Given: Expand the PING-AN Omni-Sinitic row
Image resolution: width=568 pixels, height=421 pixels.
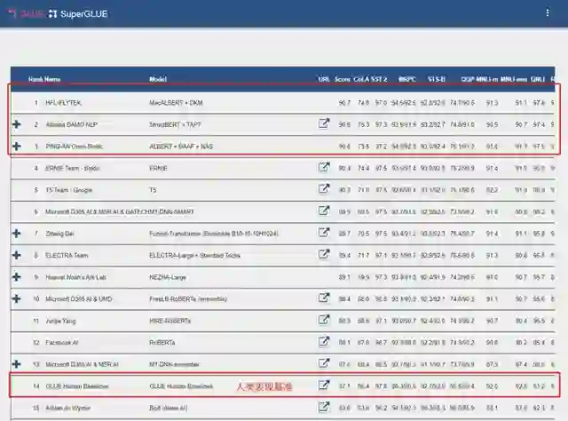Looking at the screenshot, I should [16, 147].
